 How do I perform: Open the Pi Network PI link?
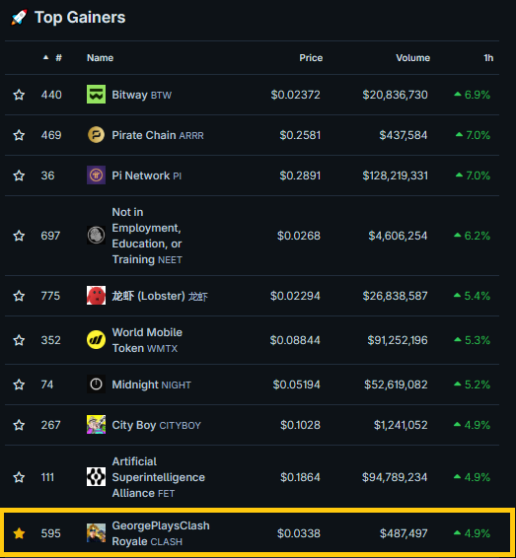(x=147, y=175)
